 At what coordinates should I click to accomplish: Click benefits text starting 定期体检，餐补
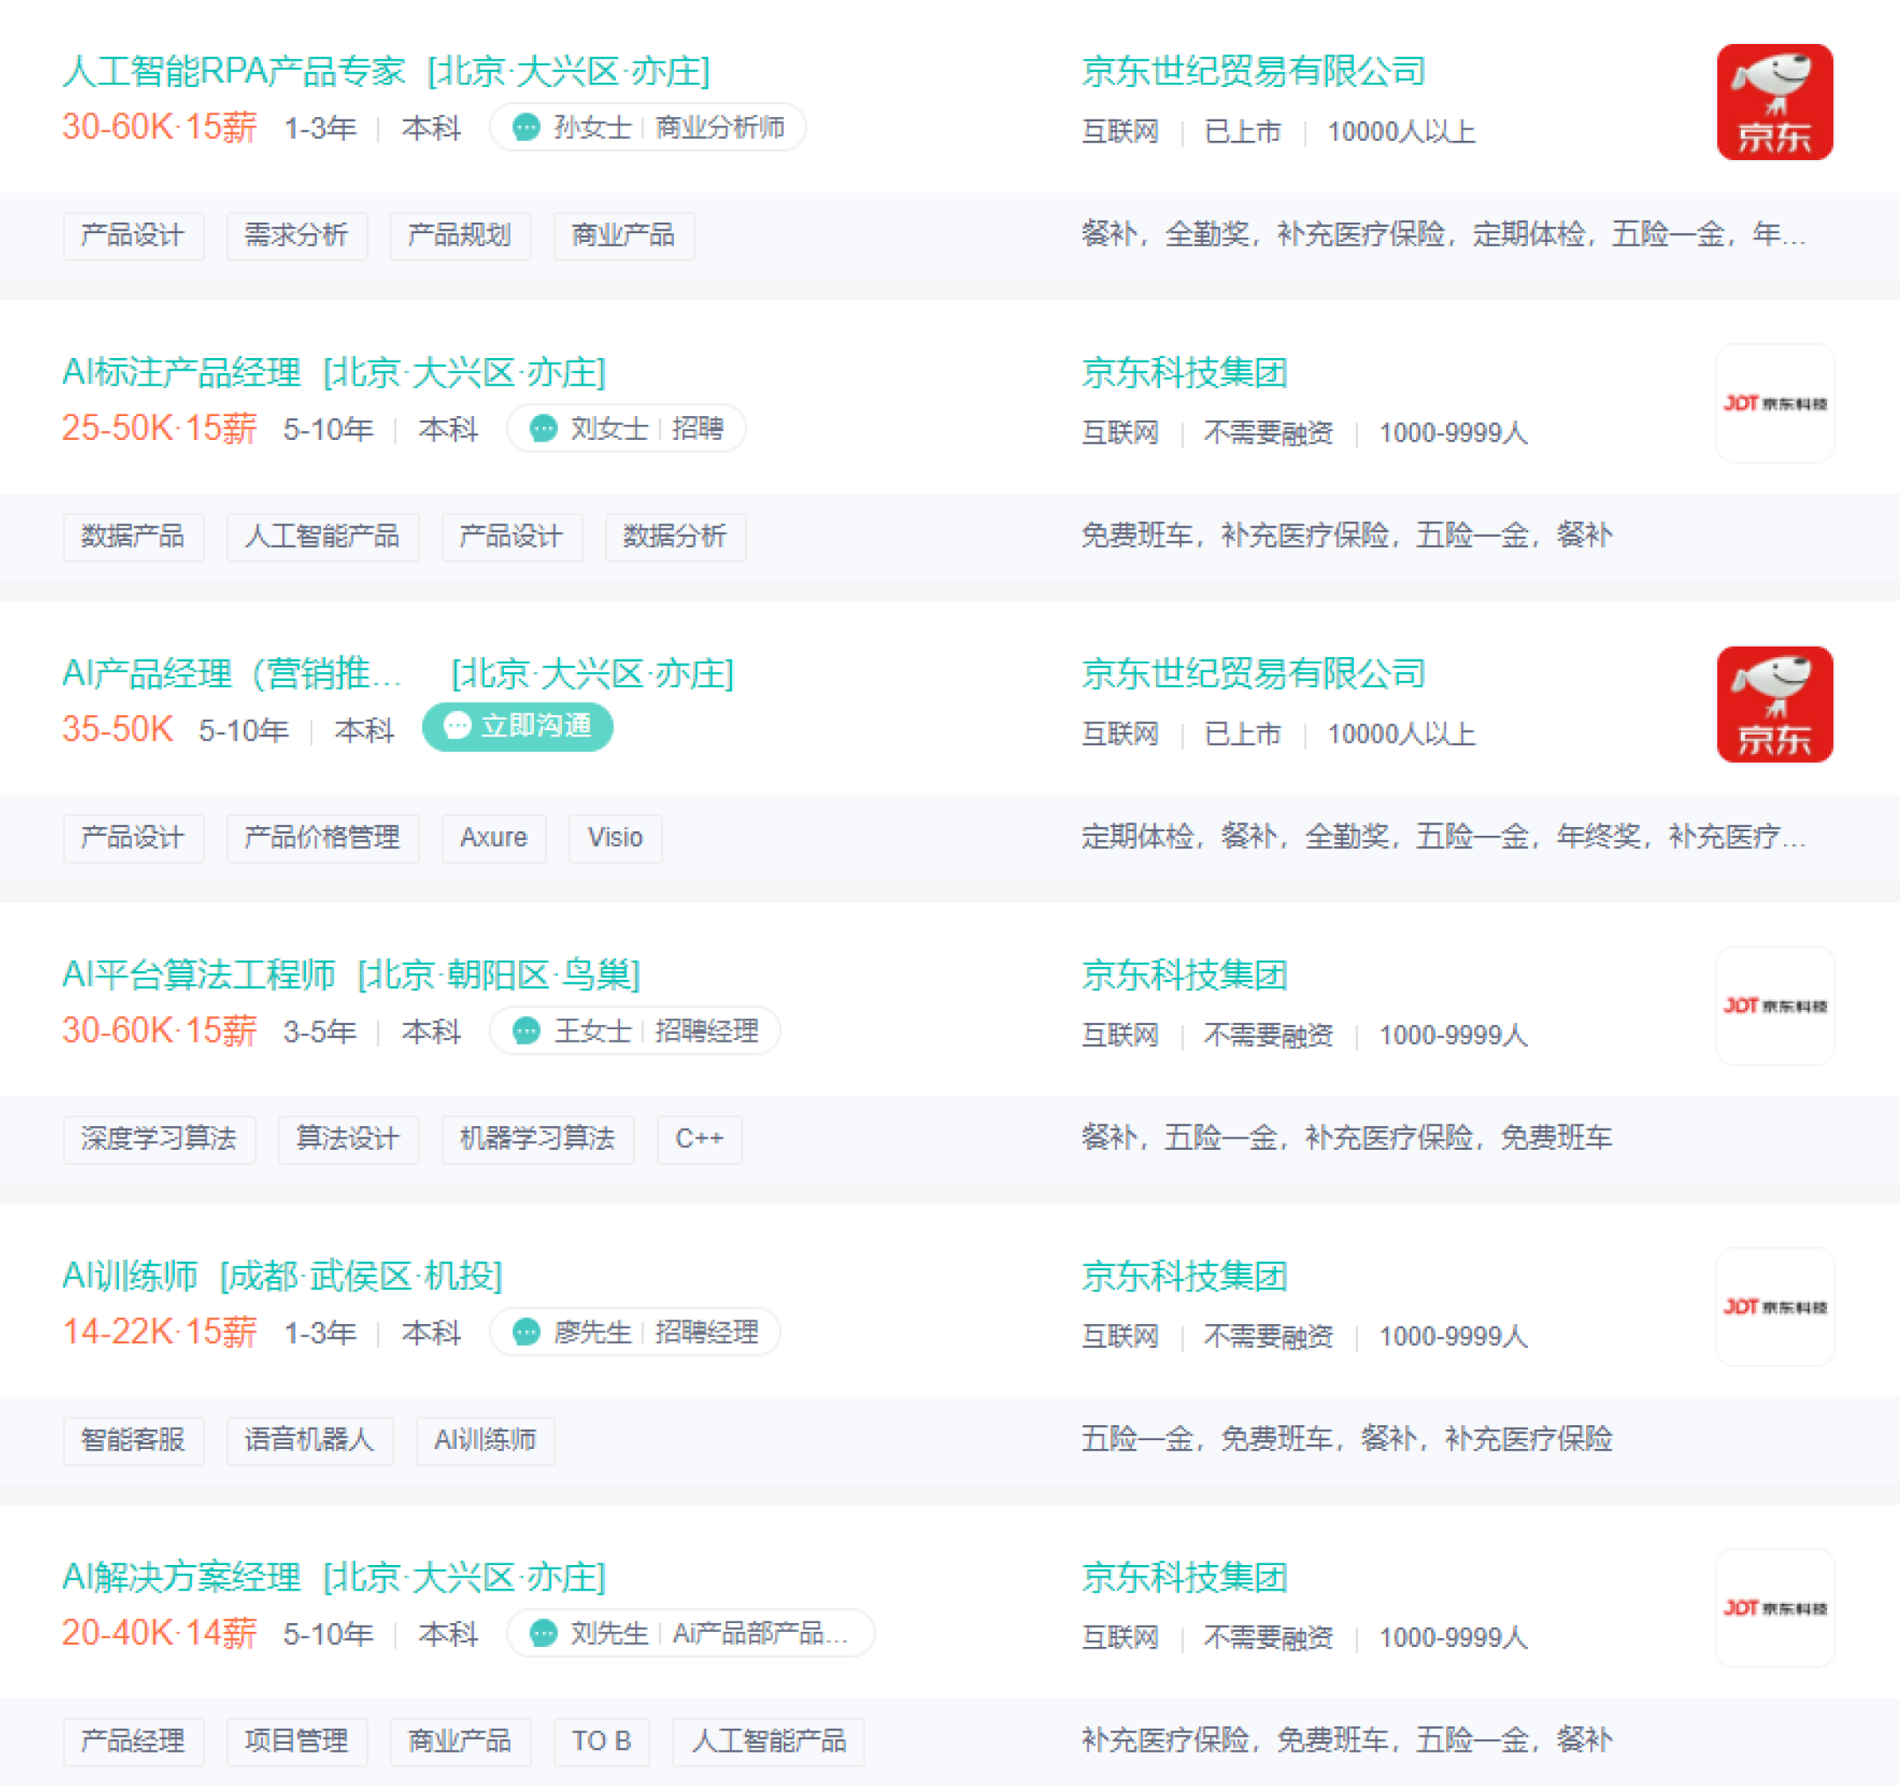(1443, 838)
